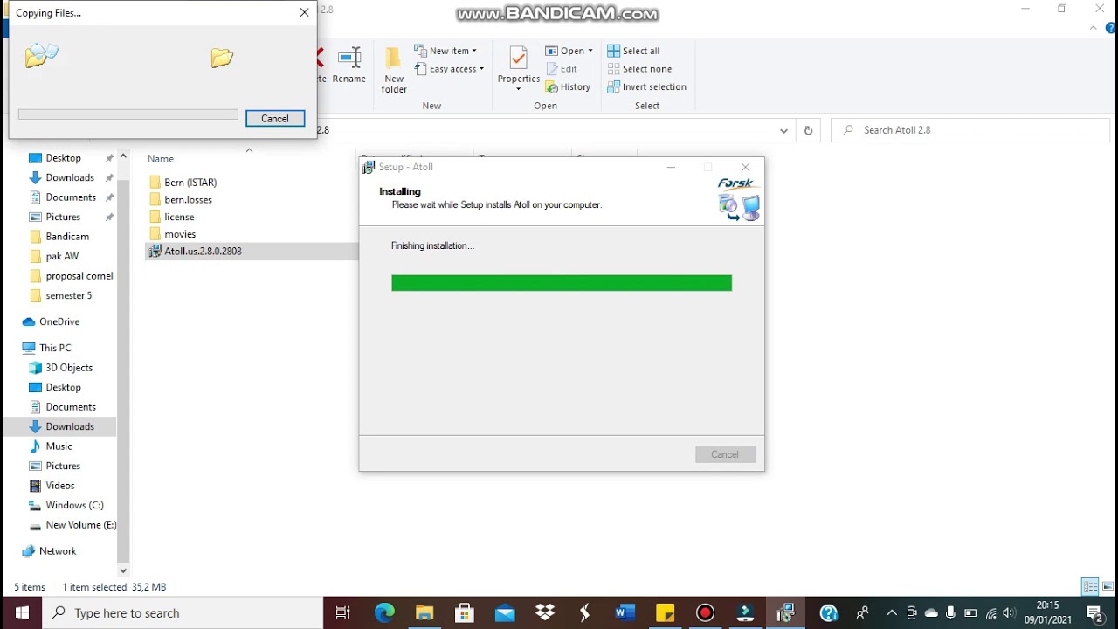Screen dimensions: 1118x629
Task: Open Wi-Fi network settings in the tray
Action: pos(990,612)
